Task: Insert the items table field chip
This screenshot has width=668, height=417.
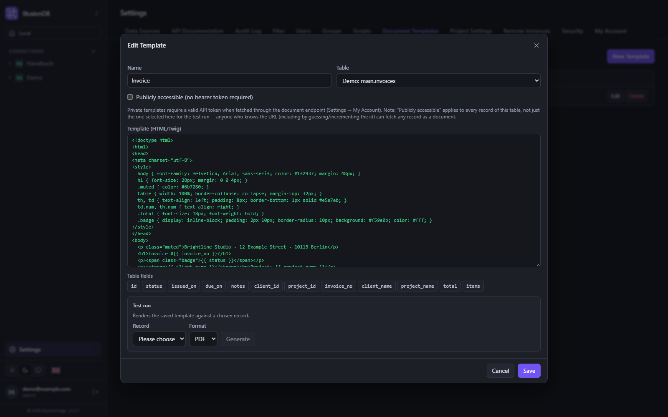Action: coord(473,286)
